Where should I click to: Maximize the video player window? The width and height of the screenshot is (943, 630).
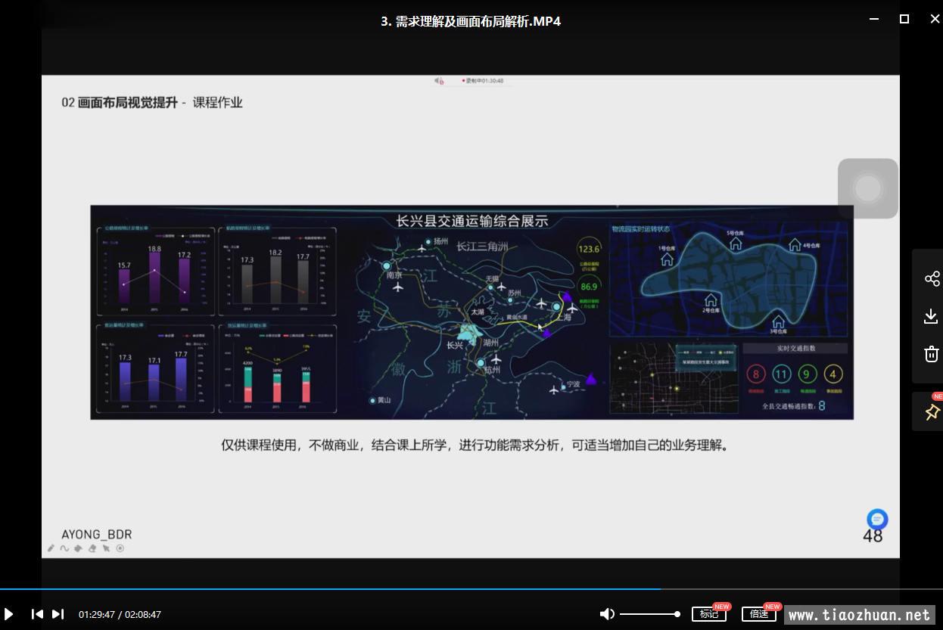(904, 19)
